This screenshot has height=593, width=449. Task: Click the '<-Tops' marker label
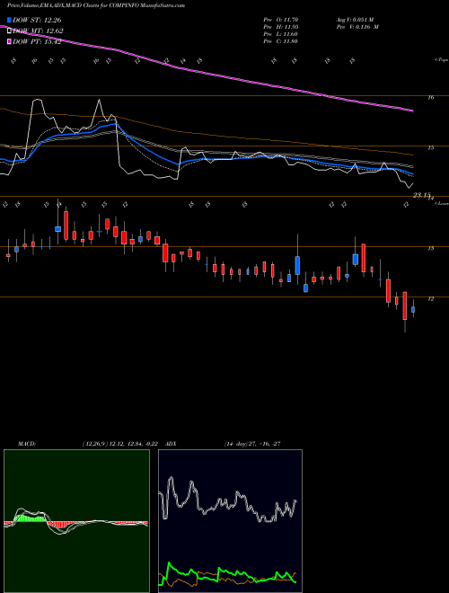point(441,60)
